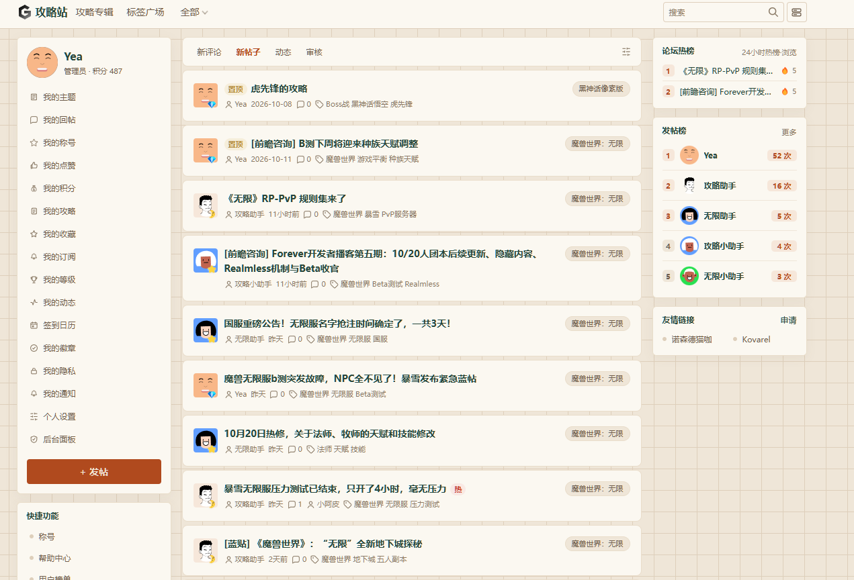Click the 后台面板 shield icon
This screenshot has width=854, height=580.
[34, 440]
